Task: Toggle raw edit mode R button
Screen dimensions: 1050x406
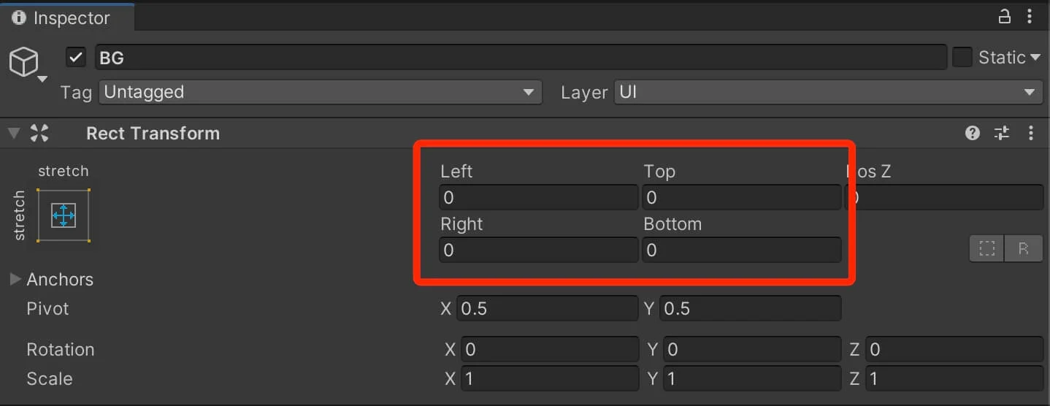Action: [1023, 249]
